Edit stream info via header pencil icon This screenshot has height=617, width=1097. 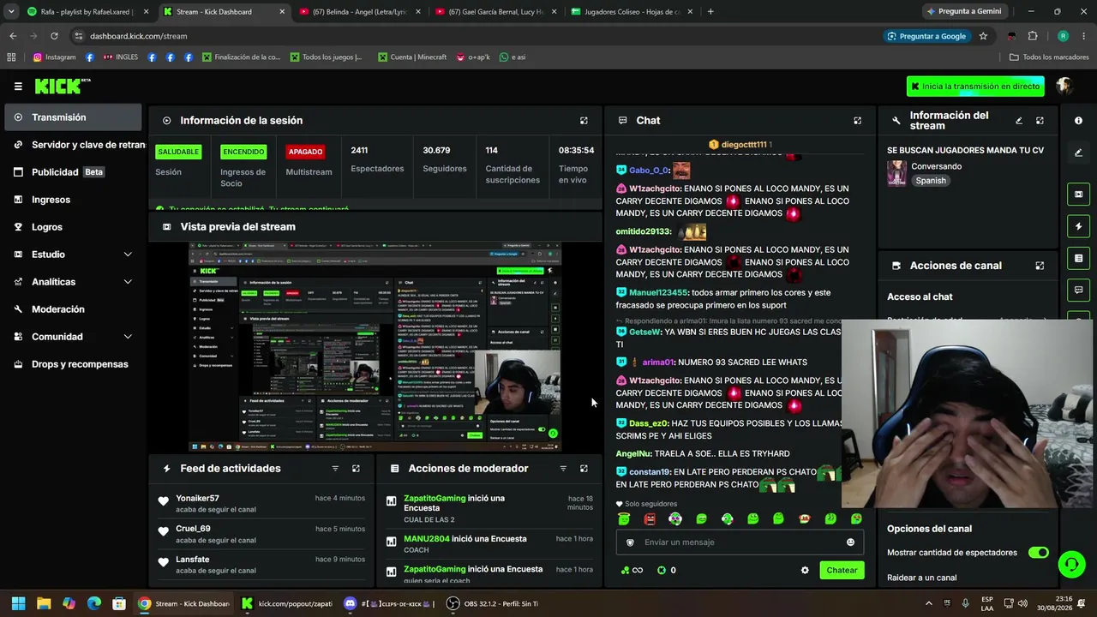(1019, 121)
